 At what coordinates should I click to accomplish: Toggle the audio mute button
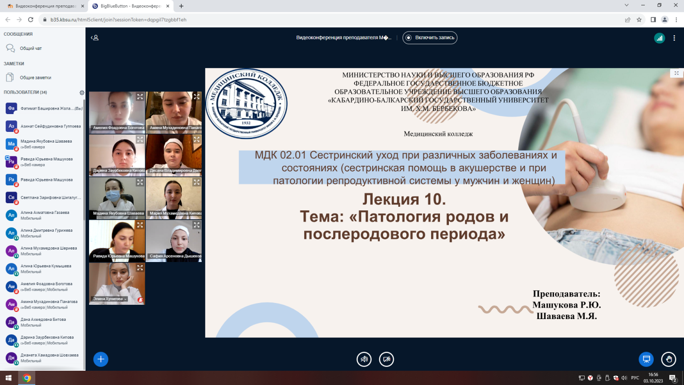(x=364, y=359)
